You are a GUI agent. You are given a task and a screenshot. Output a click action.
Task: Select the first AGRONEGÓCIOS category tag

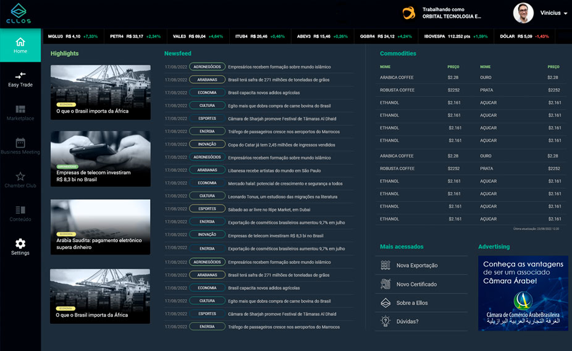tap(207, 67)
